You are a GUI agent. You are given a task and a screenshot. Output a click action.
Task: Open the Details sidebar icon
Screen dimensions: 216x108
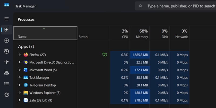tap(6, 84)
